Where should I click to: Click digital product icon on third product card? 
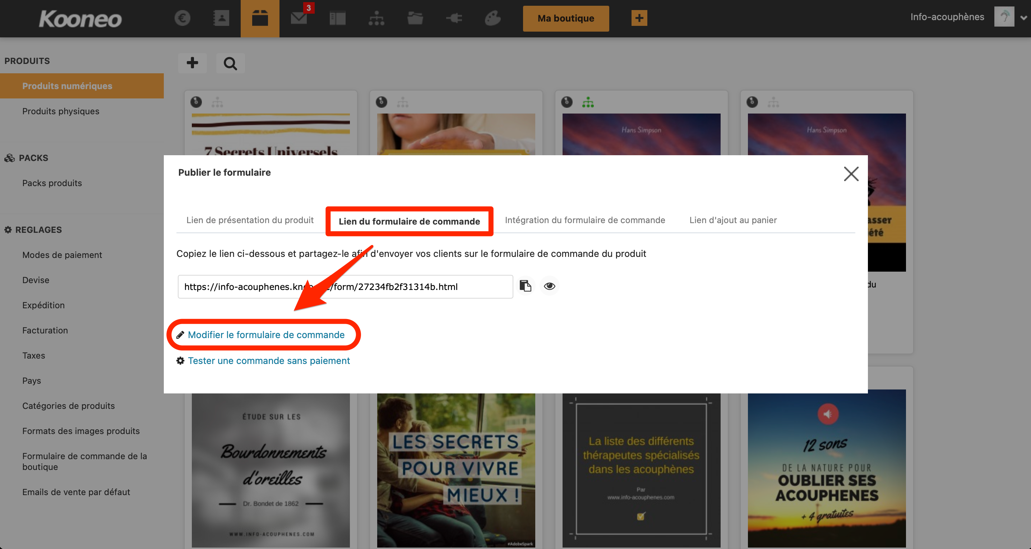click(x=567, y=102)
